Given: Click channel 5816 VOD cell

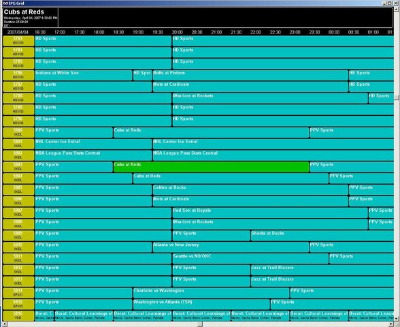Looking at the screenshot, I should coord(18,316).
